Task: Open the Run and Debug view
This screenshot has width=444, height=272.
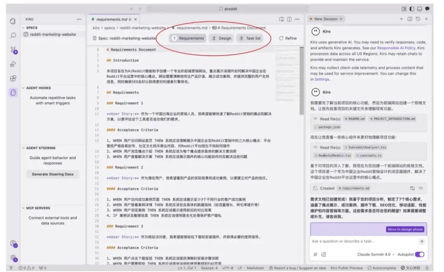Action: coord(13,64)
